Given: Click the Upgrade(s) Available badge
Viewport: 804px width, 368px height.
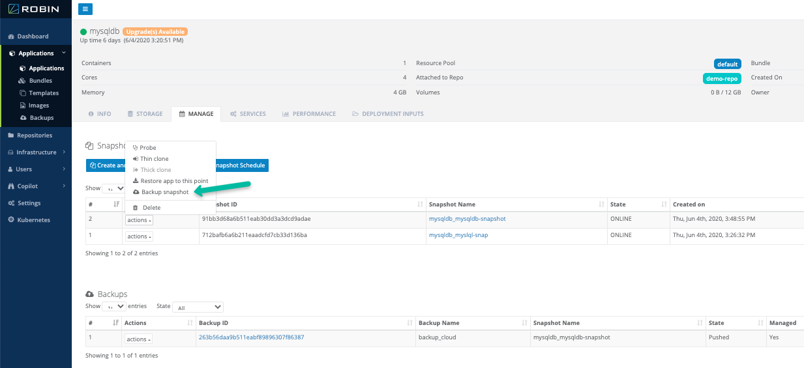Looking at the screenshot, I should tap(155, 32).
